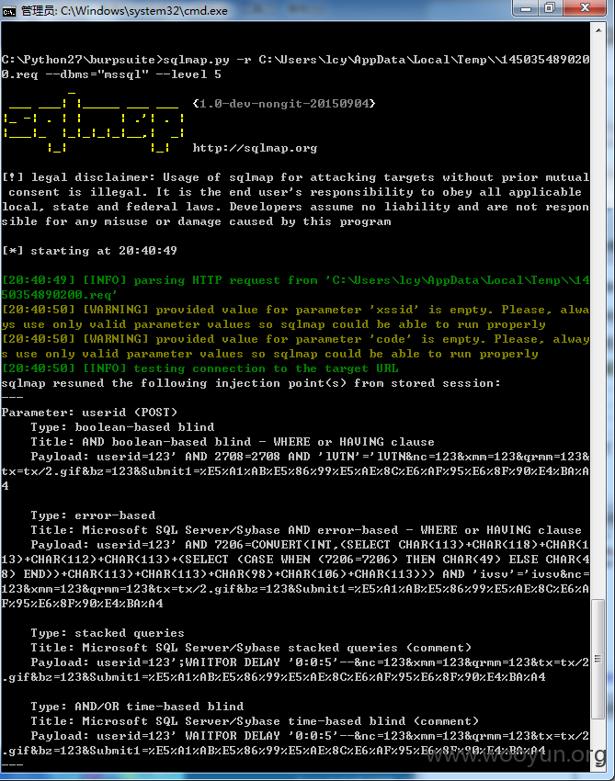Screen dimensions: 615x781
Task: Click 'testing connection to the target URL' line
Action: pos(199,368)
